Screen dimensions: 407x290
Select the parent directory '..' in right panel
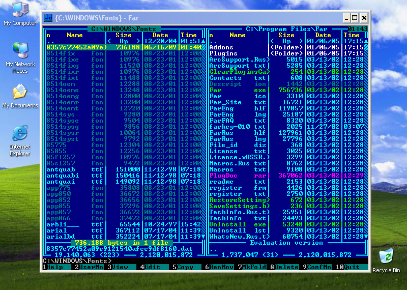pyautogui.click(x=286, y=41)
